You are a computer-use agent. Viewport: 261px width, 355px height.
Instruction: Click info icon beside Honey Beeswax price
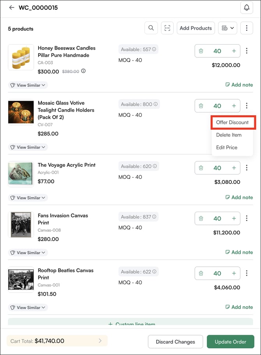83,71
